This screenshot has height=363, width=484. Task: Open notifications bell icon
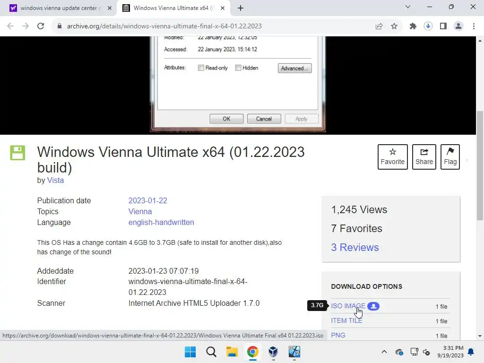pos(471,352)
